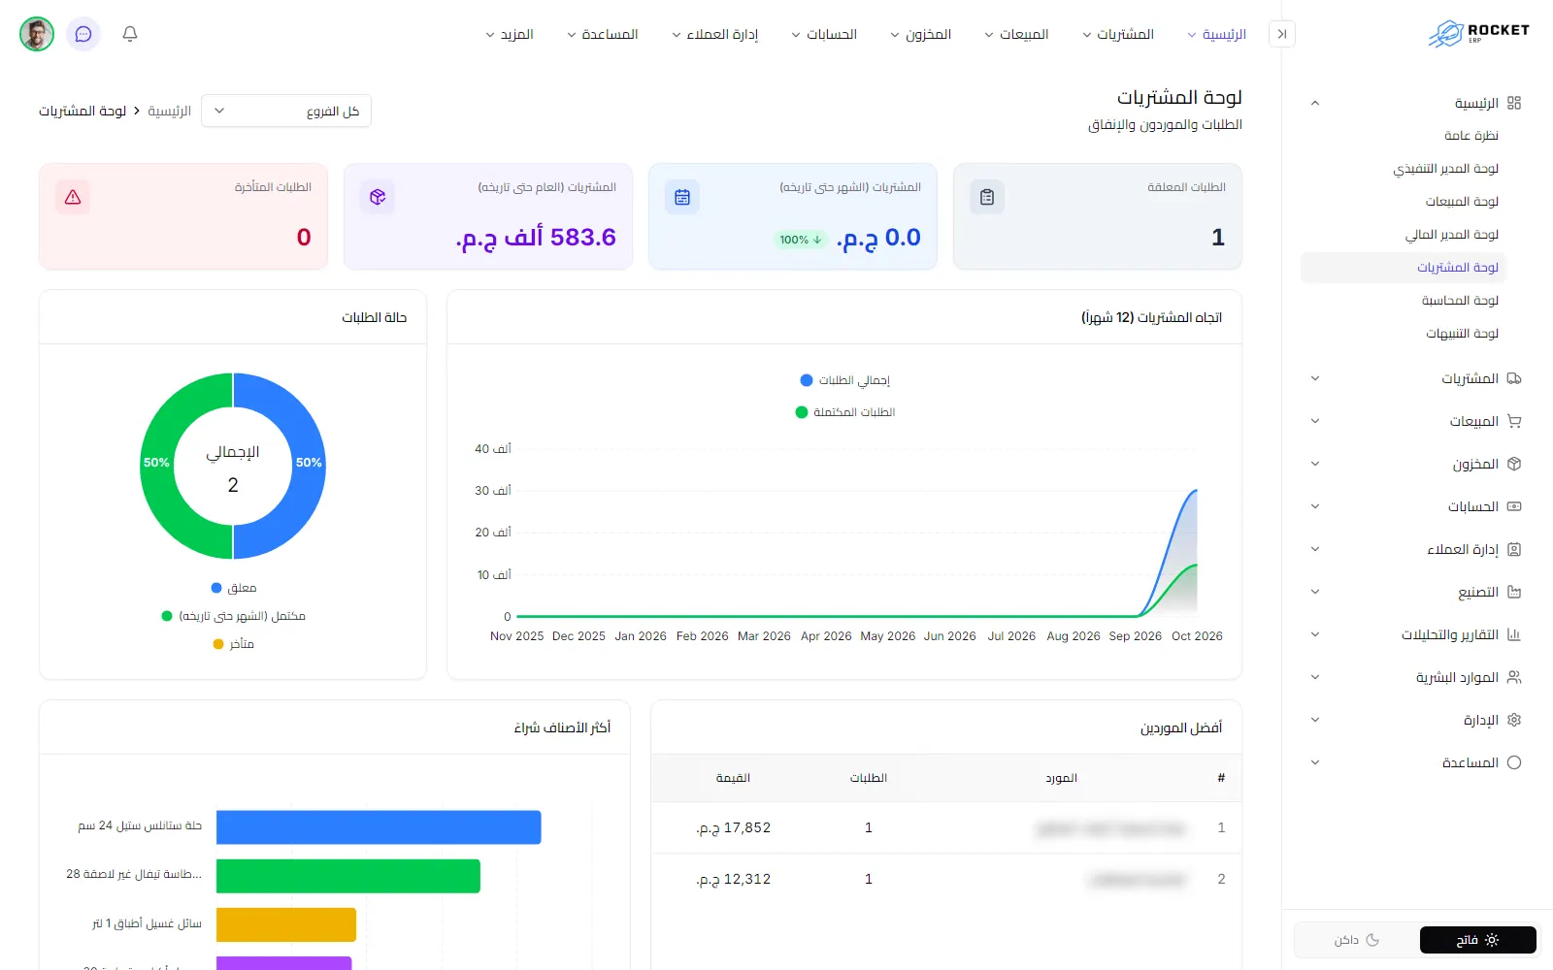This screenshot has width=1553, height=970.
Task: Open لوحة المبيعات in sidebar
Action: (1462, 202)
